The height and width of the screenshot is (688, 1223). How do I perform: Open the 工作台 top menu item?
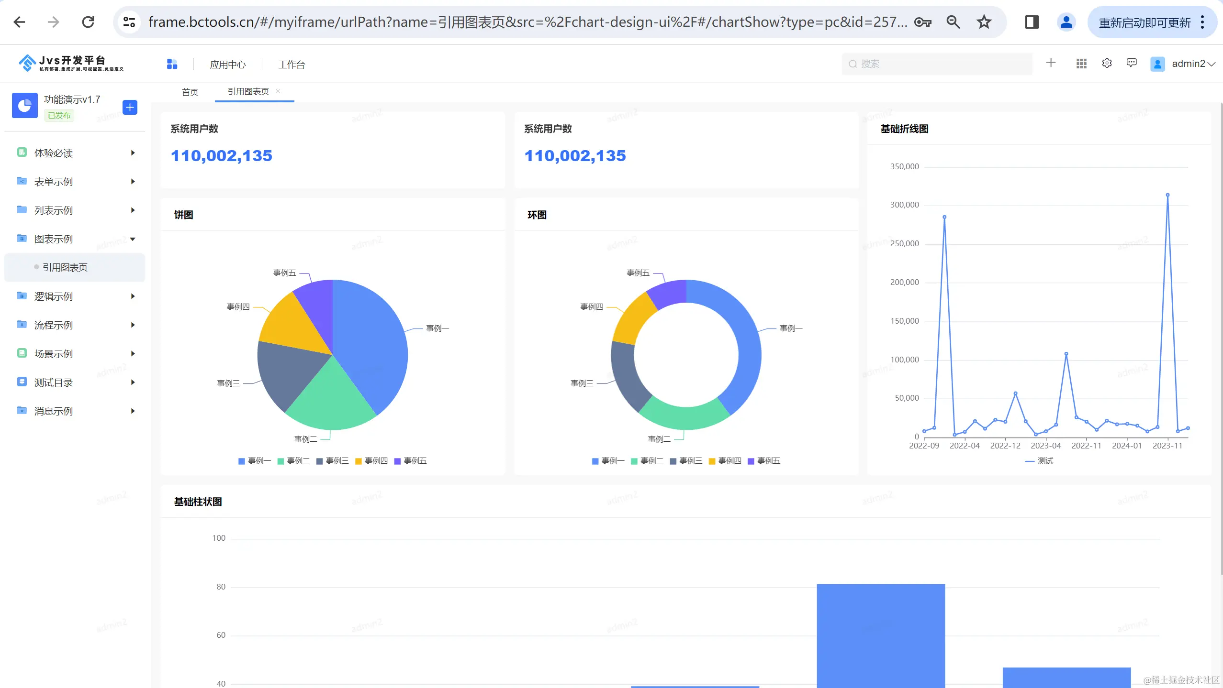(292, 65)
